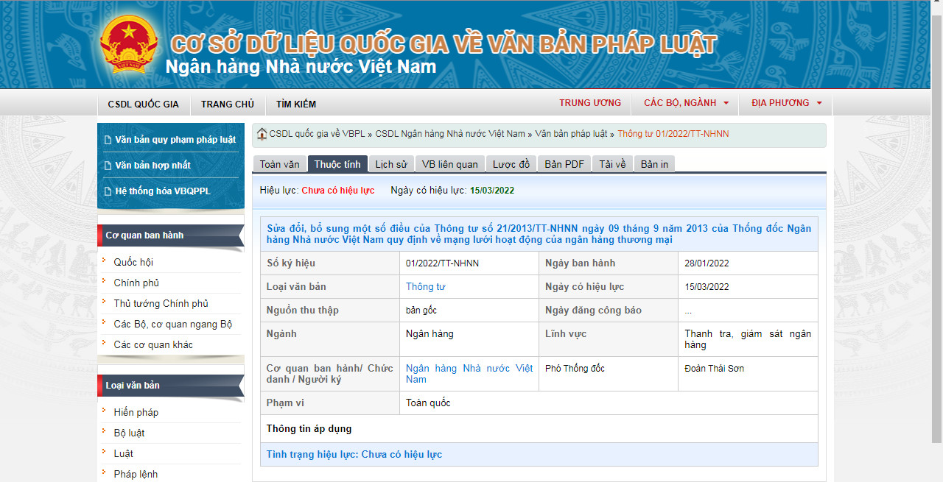Click the Cơ quan ban hành sidebar header
This screenshot has width=943, height=482.
tap(170, 235)
